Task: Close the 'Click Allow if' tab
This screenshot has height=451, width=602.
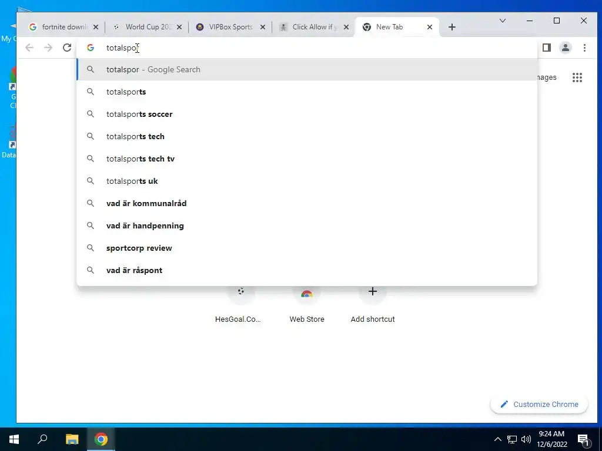Action: pos(346,27)
